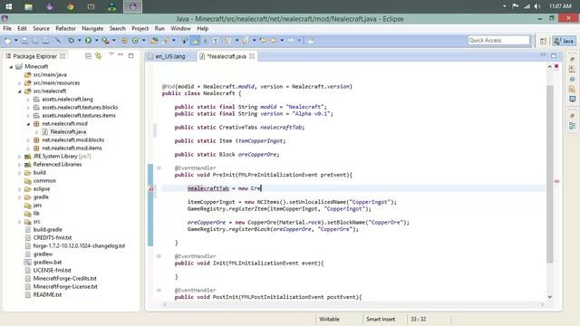Screen dimensions: 580x326
Task: Click the Open Type toolbar icon
Action: click(x=154, y=41)
